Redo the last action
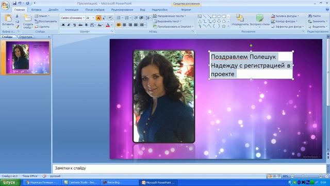330x186 pixels. tap(27, 3)
